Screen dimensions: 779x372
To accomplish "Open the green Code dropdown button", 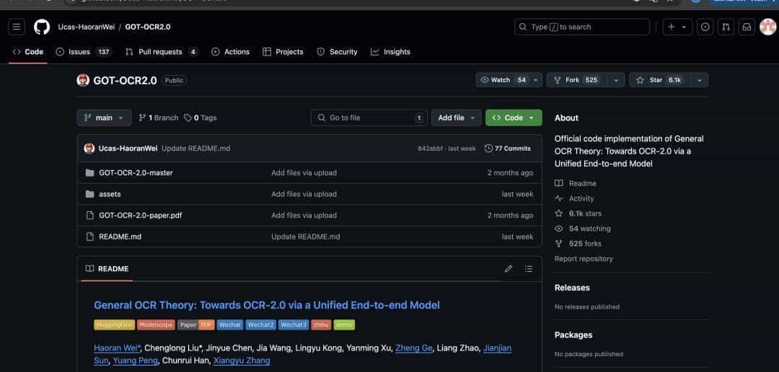I will (x=513, y=118).
